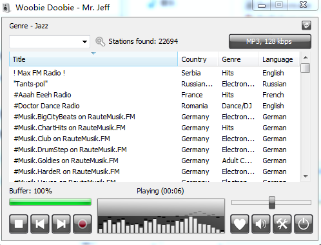Screen dimensions: 321x245
Task: Select '#Musik.HardeR on RauteMusik.FM'
Action: [x=154, y=171]
